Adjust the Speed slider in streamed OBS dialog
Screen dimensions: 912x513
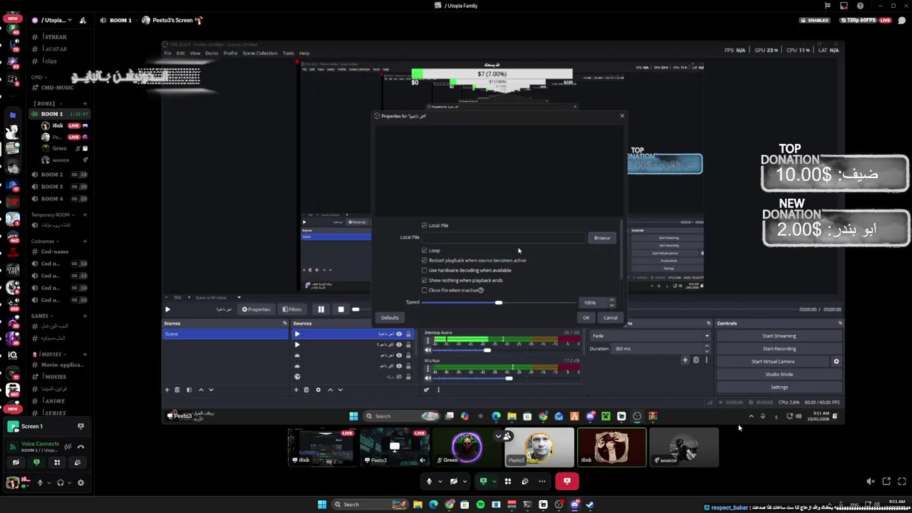coord(499,303)
